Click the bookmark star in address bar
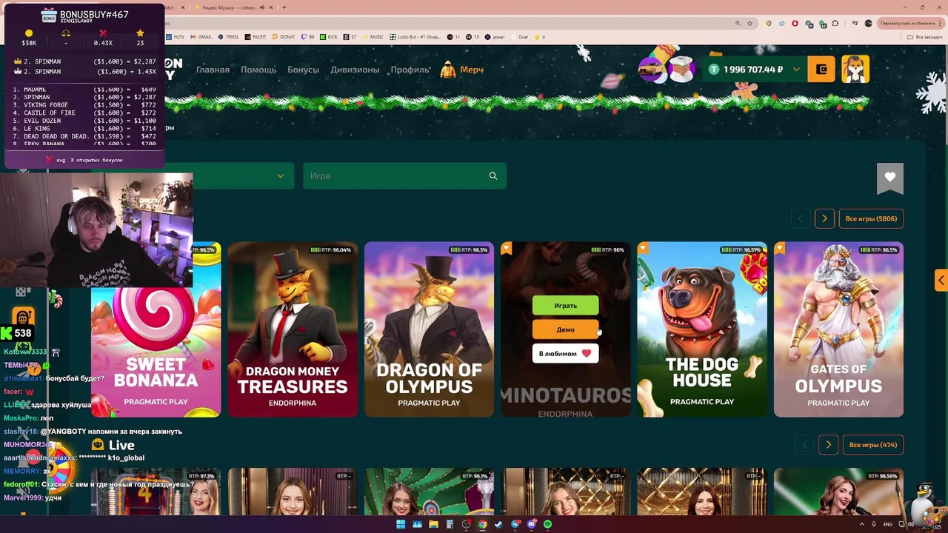948x533 pixels. tap(750, 23)
